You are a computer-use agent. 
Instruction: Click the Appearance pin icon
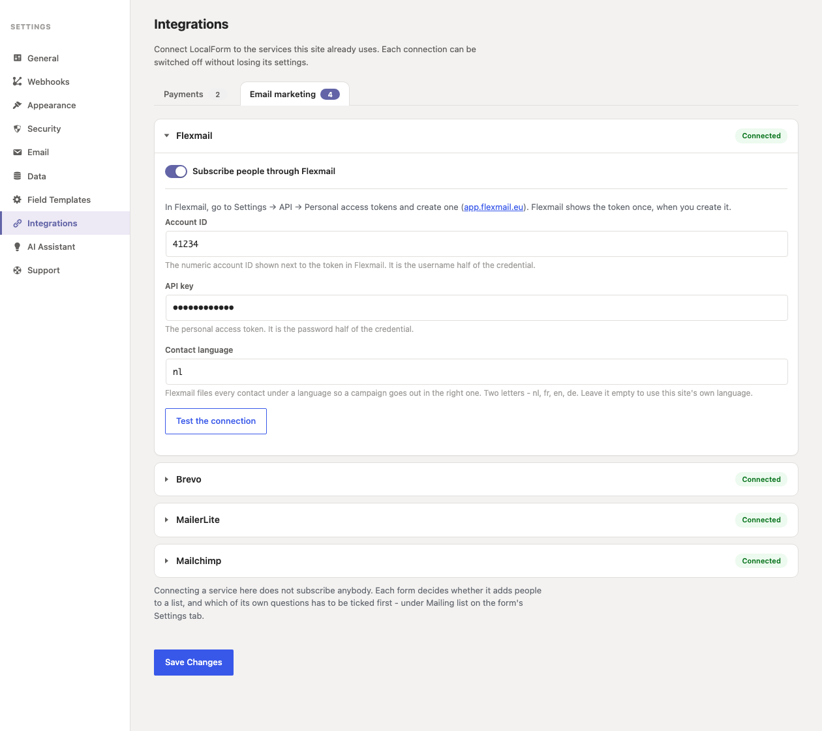[x=18, y=105]
